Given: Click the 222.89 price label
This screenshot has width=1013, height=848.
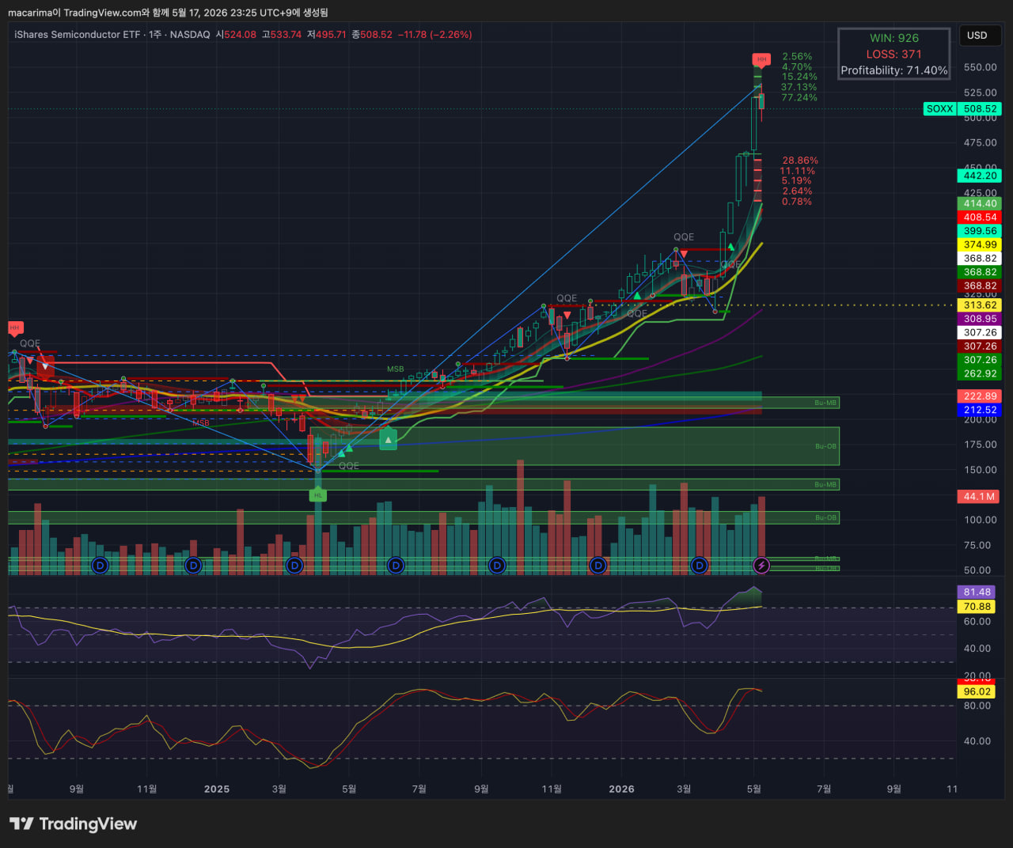Looking at the screenshot, I should click(x=980, y=396).
